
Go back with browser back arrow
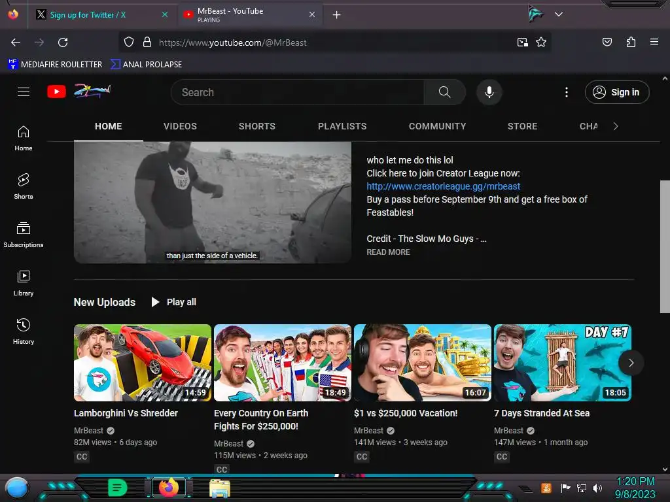click(x=16, y=42)
